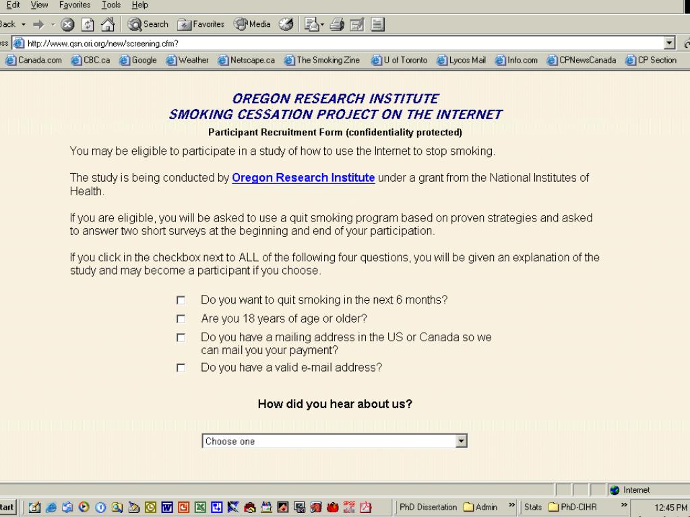The height and width of the screenshot is (517, 690).
Task: Click the Start button
Action: click(7, 508)
